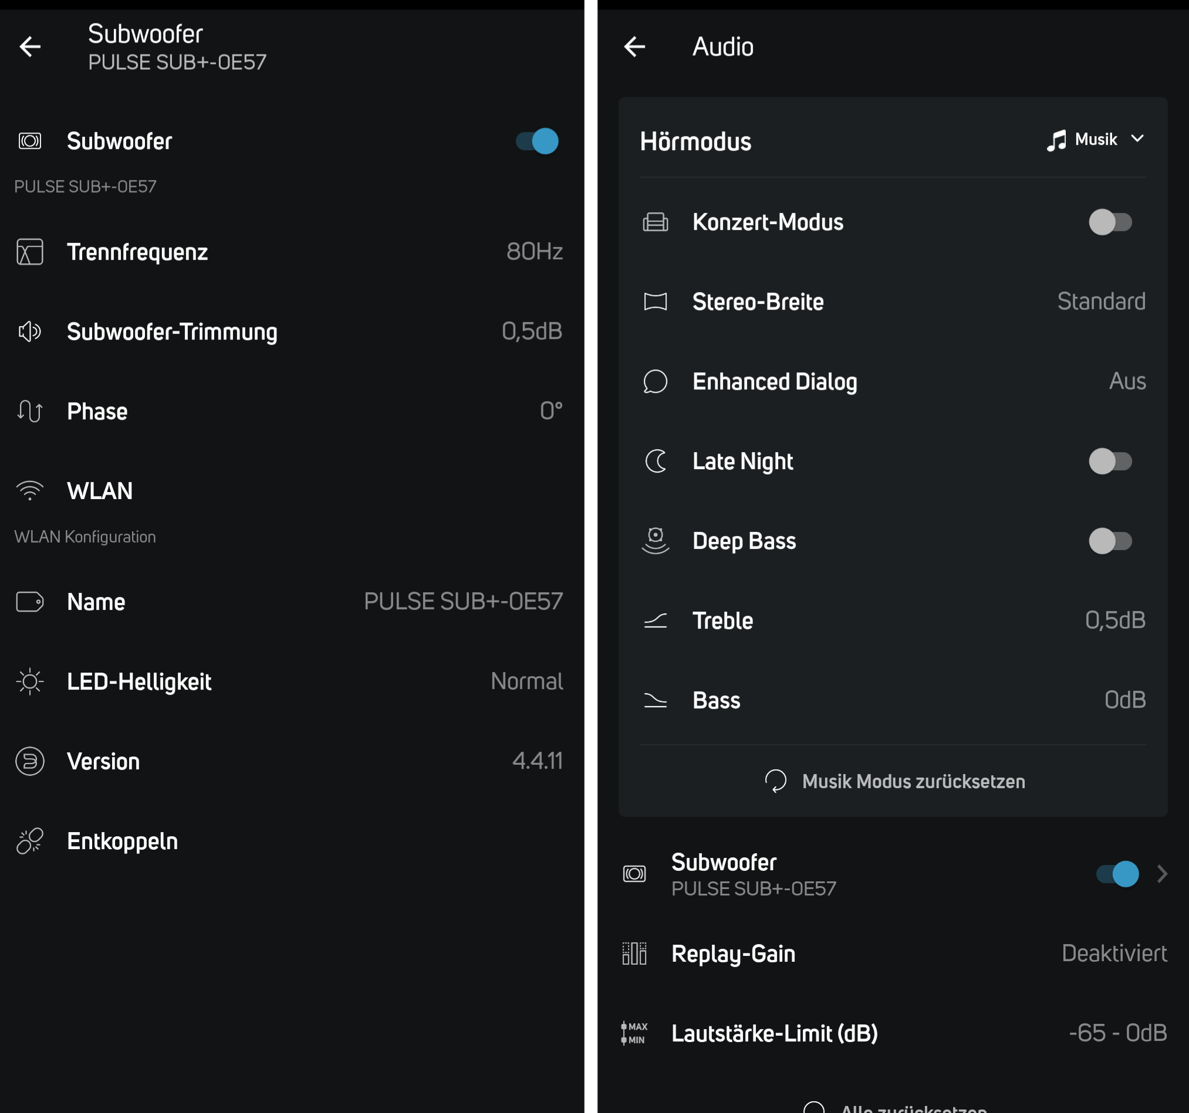This screenshot has width=1189, height=1113.
Task: Turn on the Late Night toggle
Action: click(1110, 462)
